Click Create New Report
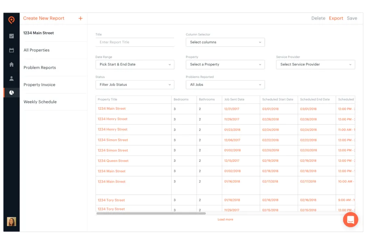 [44, 18]
